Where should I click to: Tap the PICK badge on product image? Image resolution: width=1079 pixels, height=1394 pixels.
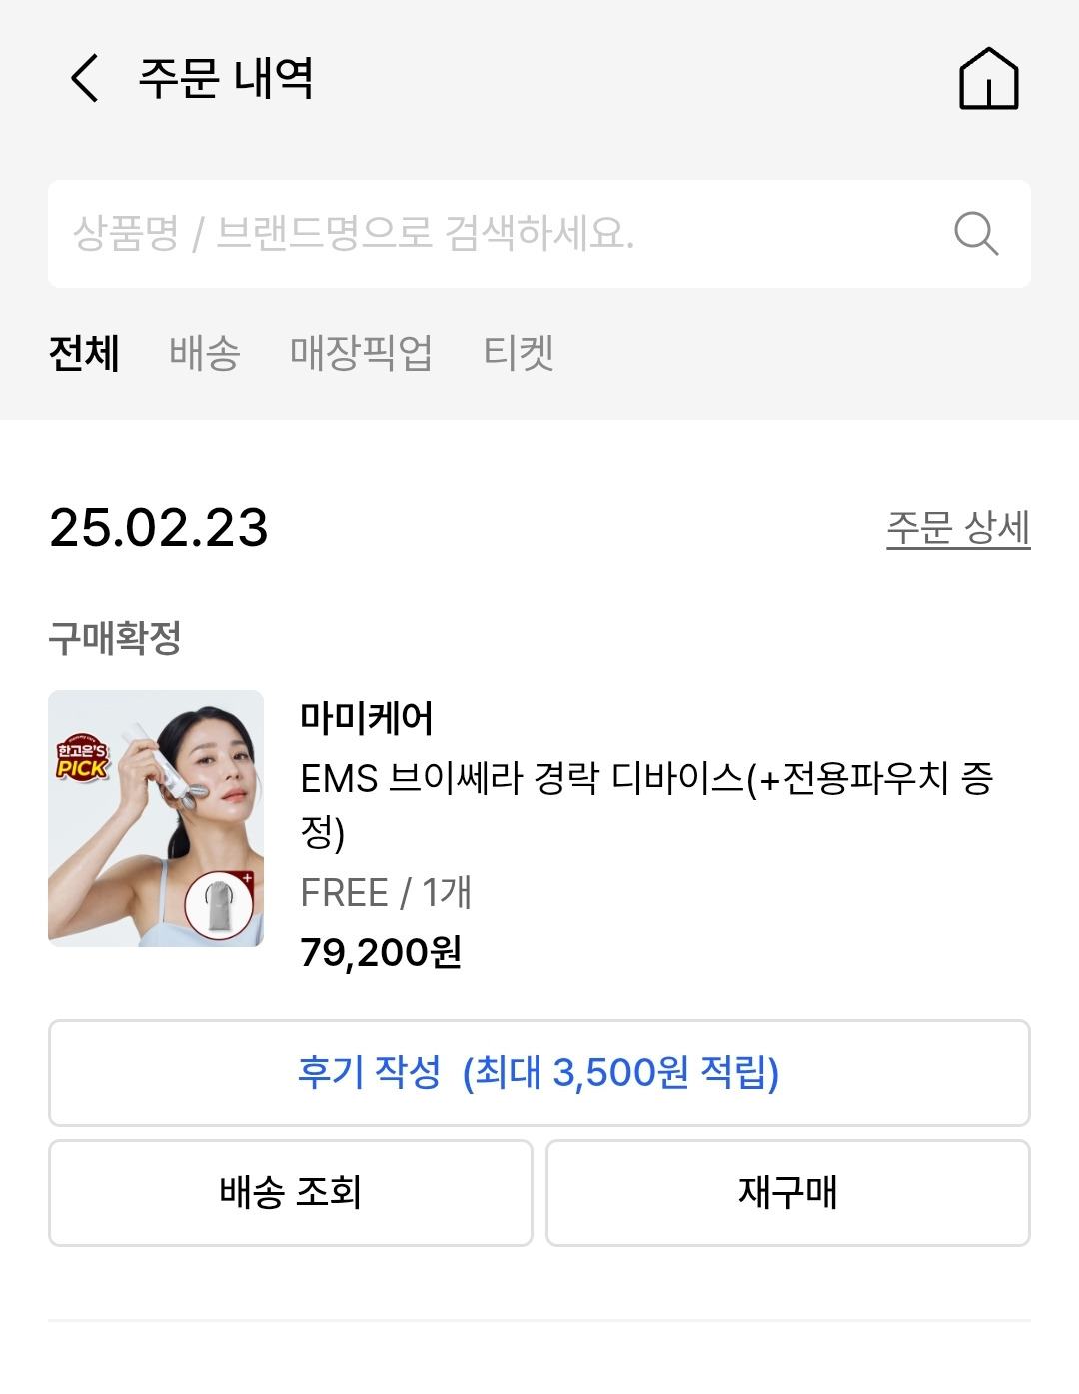tap(82, 760)
